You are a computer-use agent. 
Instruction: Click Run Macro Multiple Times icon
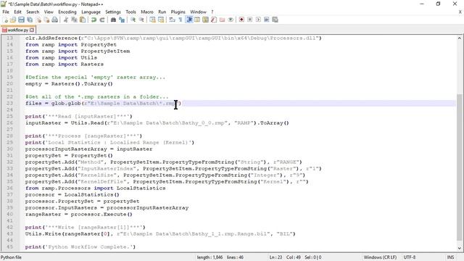coord(267,20)
